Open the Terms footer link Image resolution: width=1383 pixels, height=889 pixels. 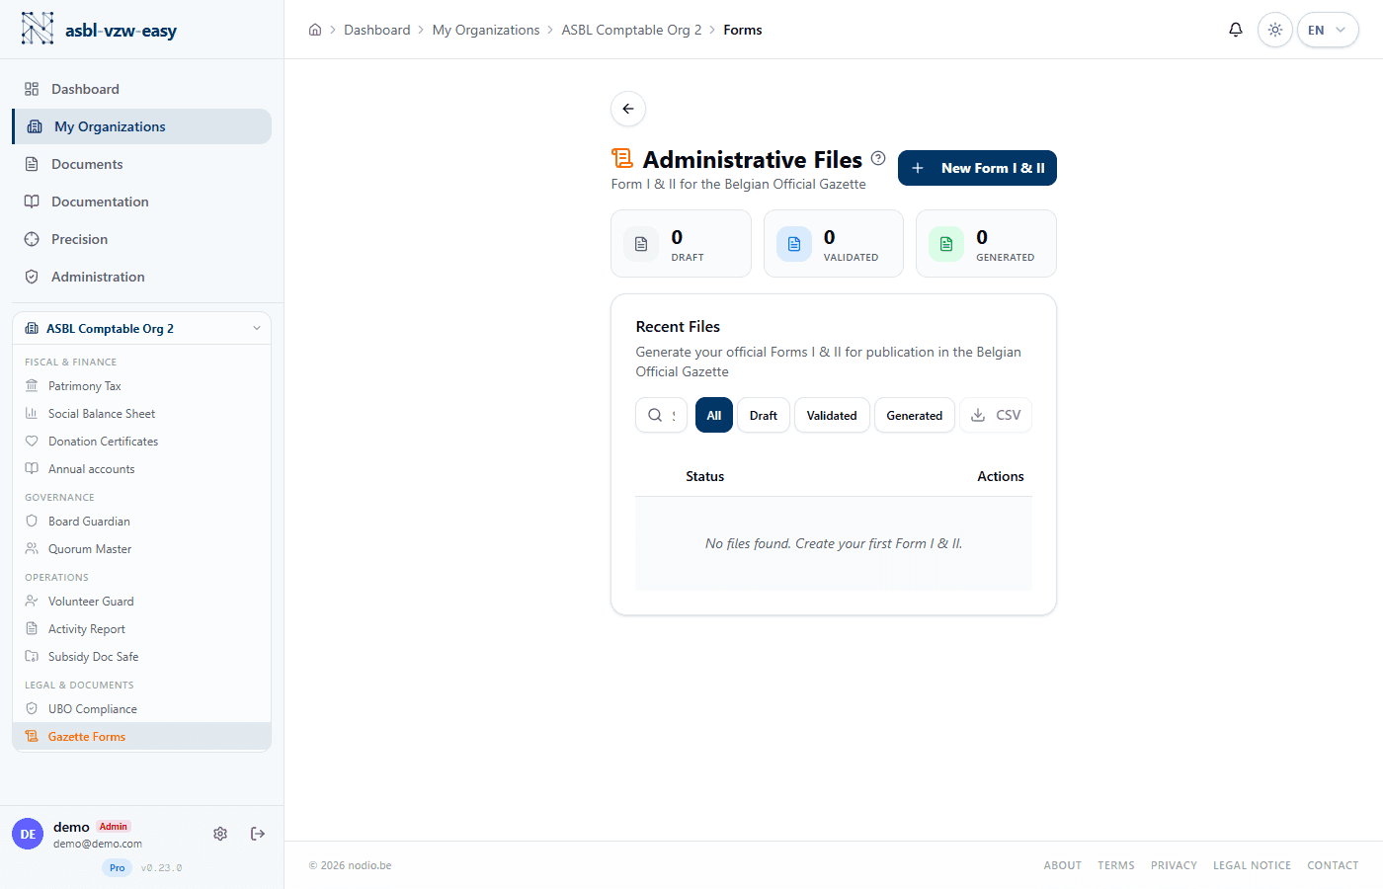coord(1116,865)
